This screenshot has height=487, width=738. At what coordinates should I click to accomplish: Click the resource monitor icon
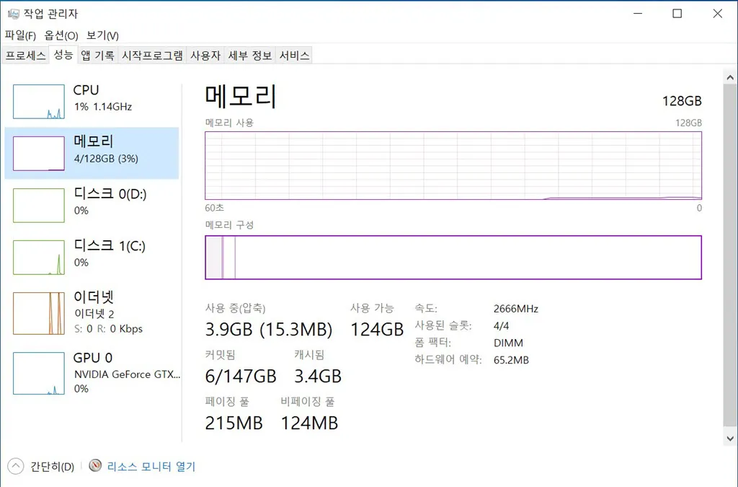(95, 466)
